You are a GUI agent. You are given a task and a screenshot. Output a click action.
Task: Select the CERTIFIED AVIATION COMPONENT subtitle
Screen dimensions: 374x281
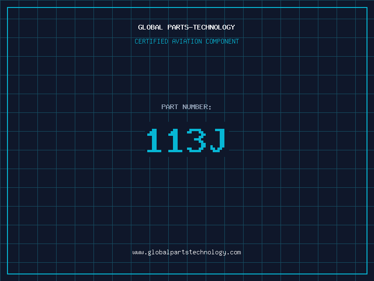click(187, 41)
